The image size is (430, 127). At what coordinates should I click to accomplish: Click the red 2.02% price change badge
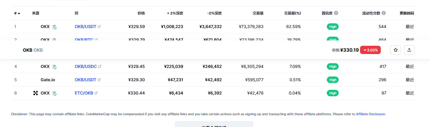pos(370,50)
